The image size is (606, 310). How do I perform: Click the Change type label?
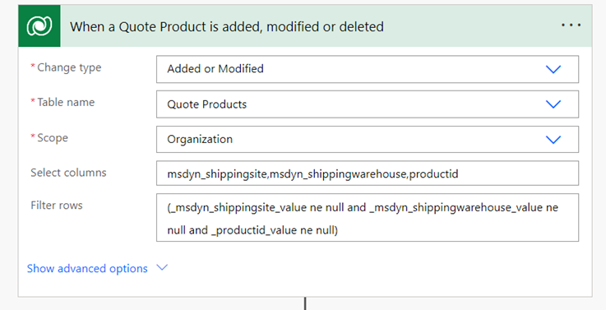coord(69,67)
